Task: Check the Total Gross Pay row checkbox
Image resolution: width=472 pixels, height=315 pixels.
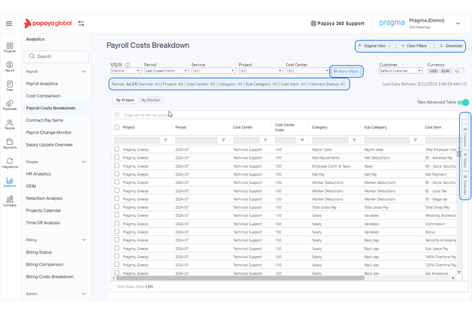Action: tap(117, 207)
